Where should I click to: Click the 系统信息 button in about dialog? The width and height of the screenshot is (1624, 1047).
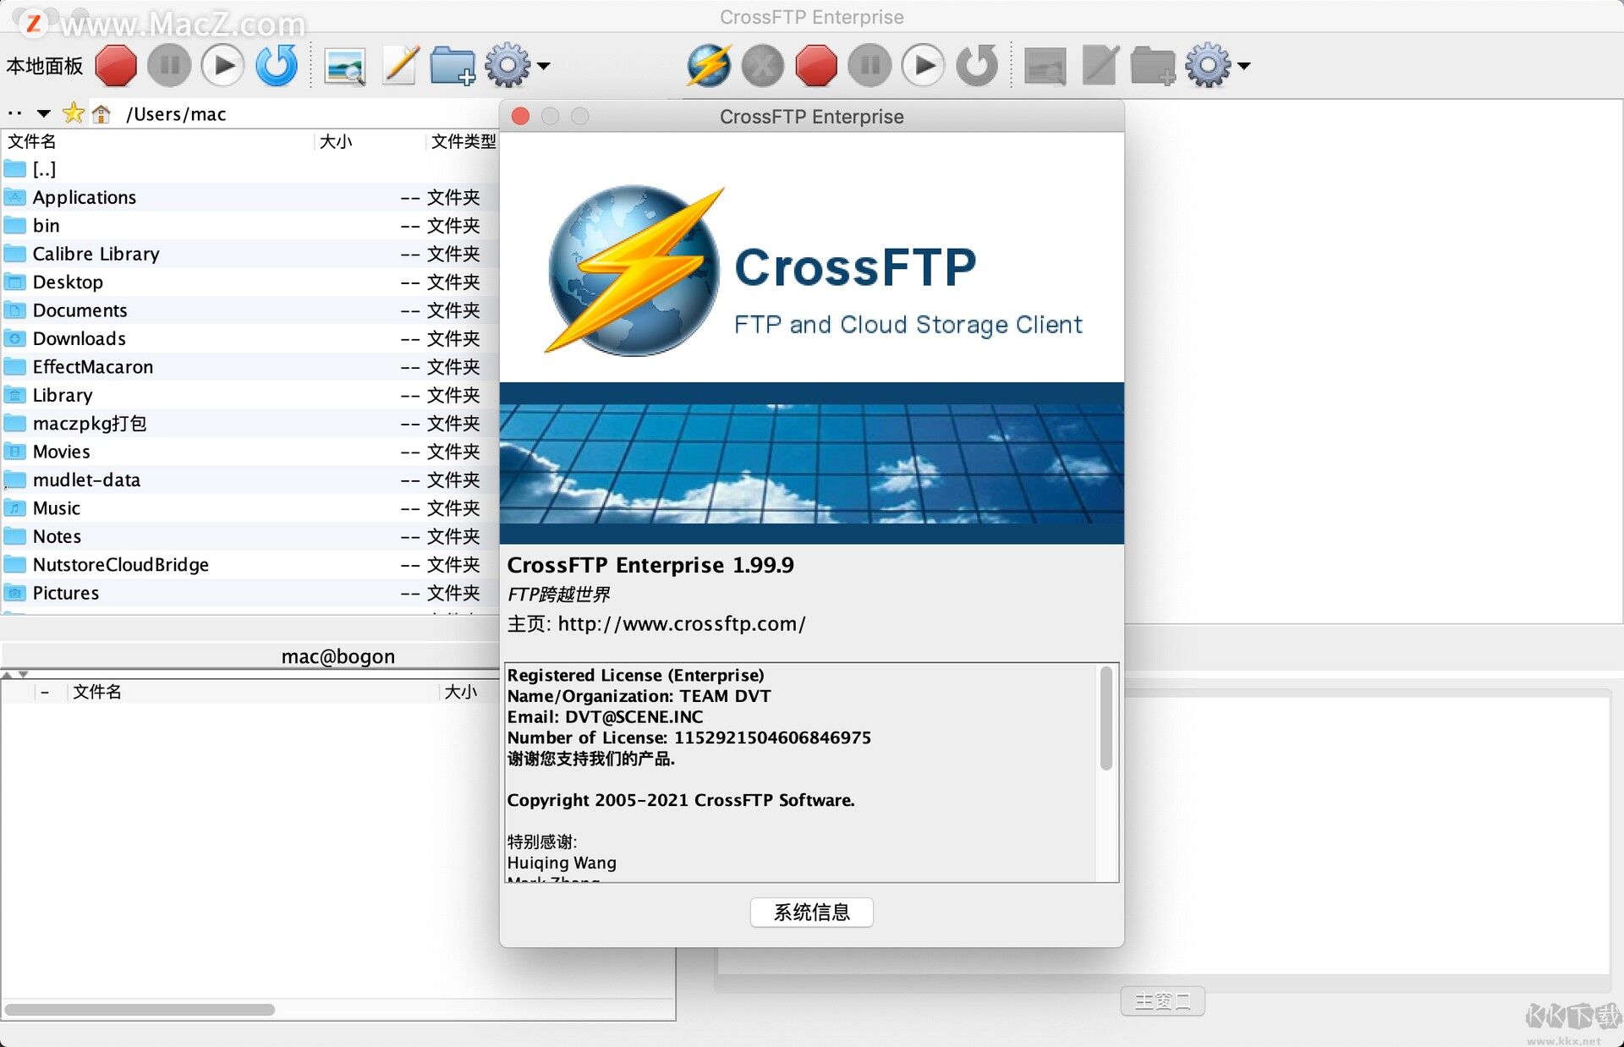(x=811, y=912)
